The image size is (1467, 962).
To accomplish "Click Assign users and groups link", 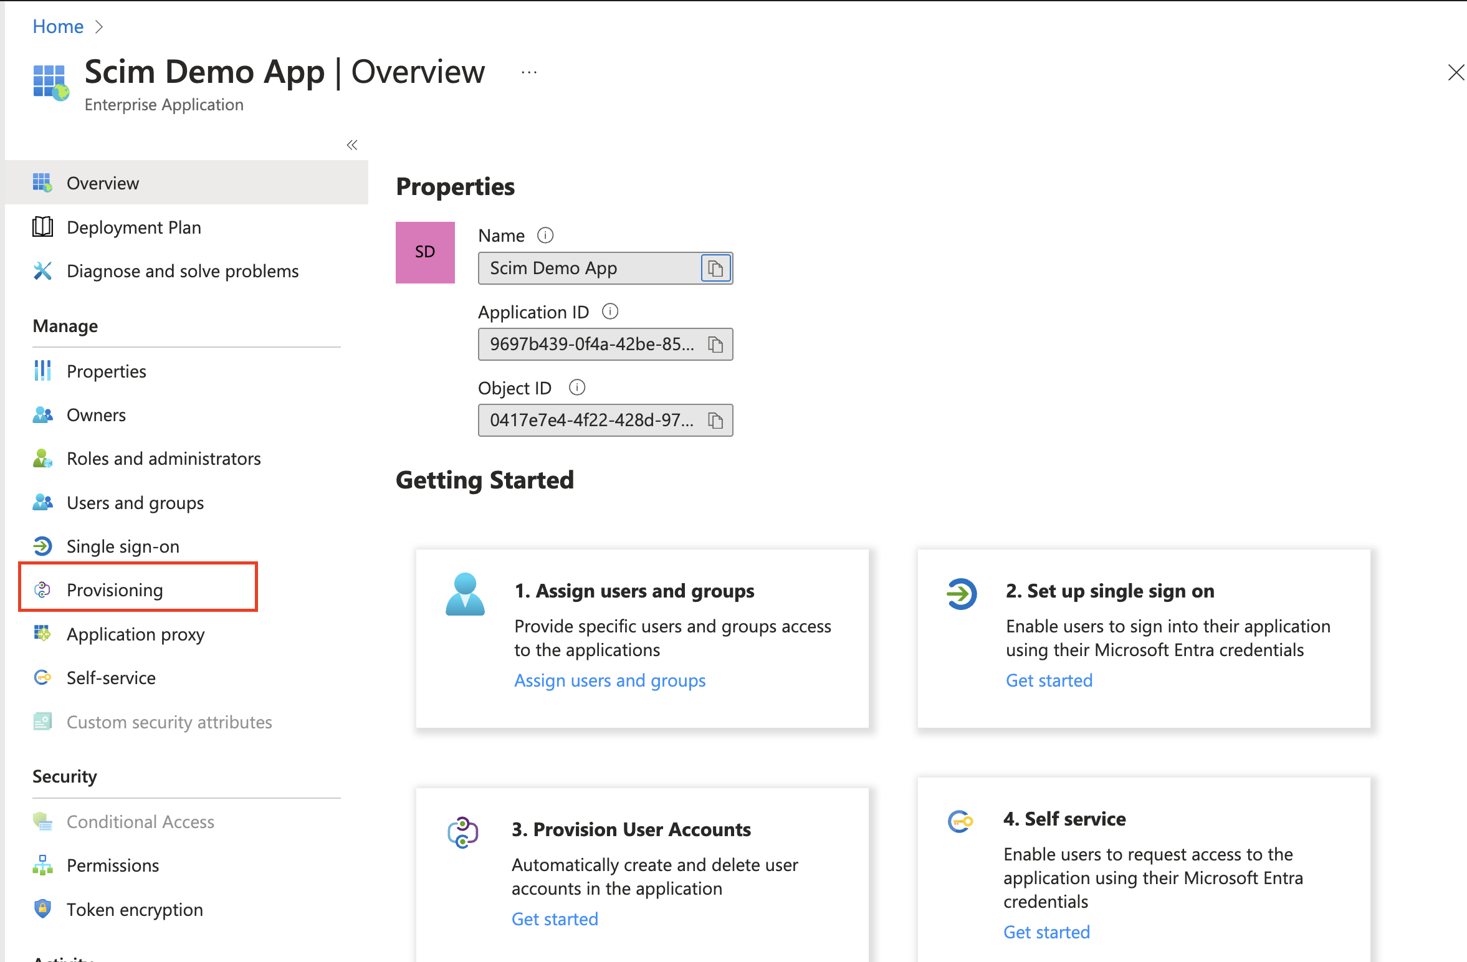I will (x=609, y=680).
